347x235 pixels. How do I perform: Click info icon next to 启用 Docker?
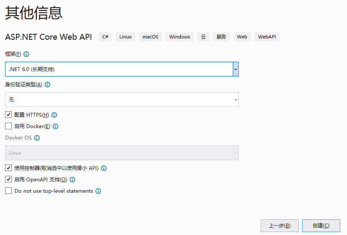[55, 126]
